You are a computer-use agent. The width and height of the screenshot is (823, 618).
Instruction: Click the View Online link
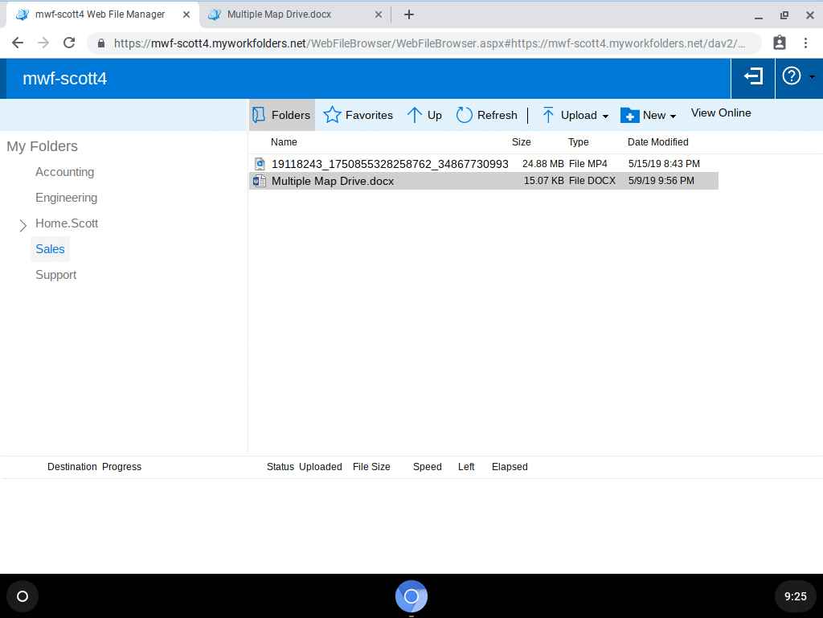[x=720, y=113]
